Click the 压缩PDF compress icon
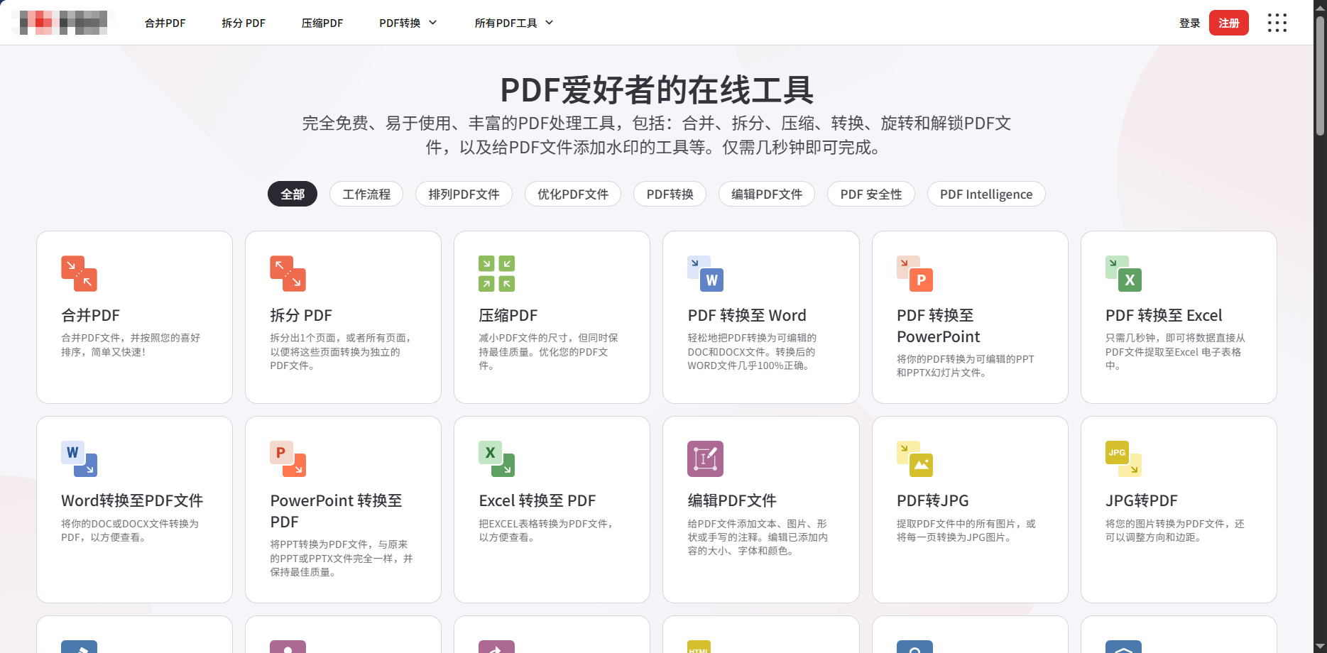Screen dimensions: 1327x653 (496, 273)
